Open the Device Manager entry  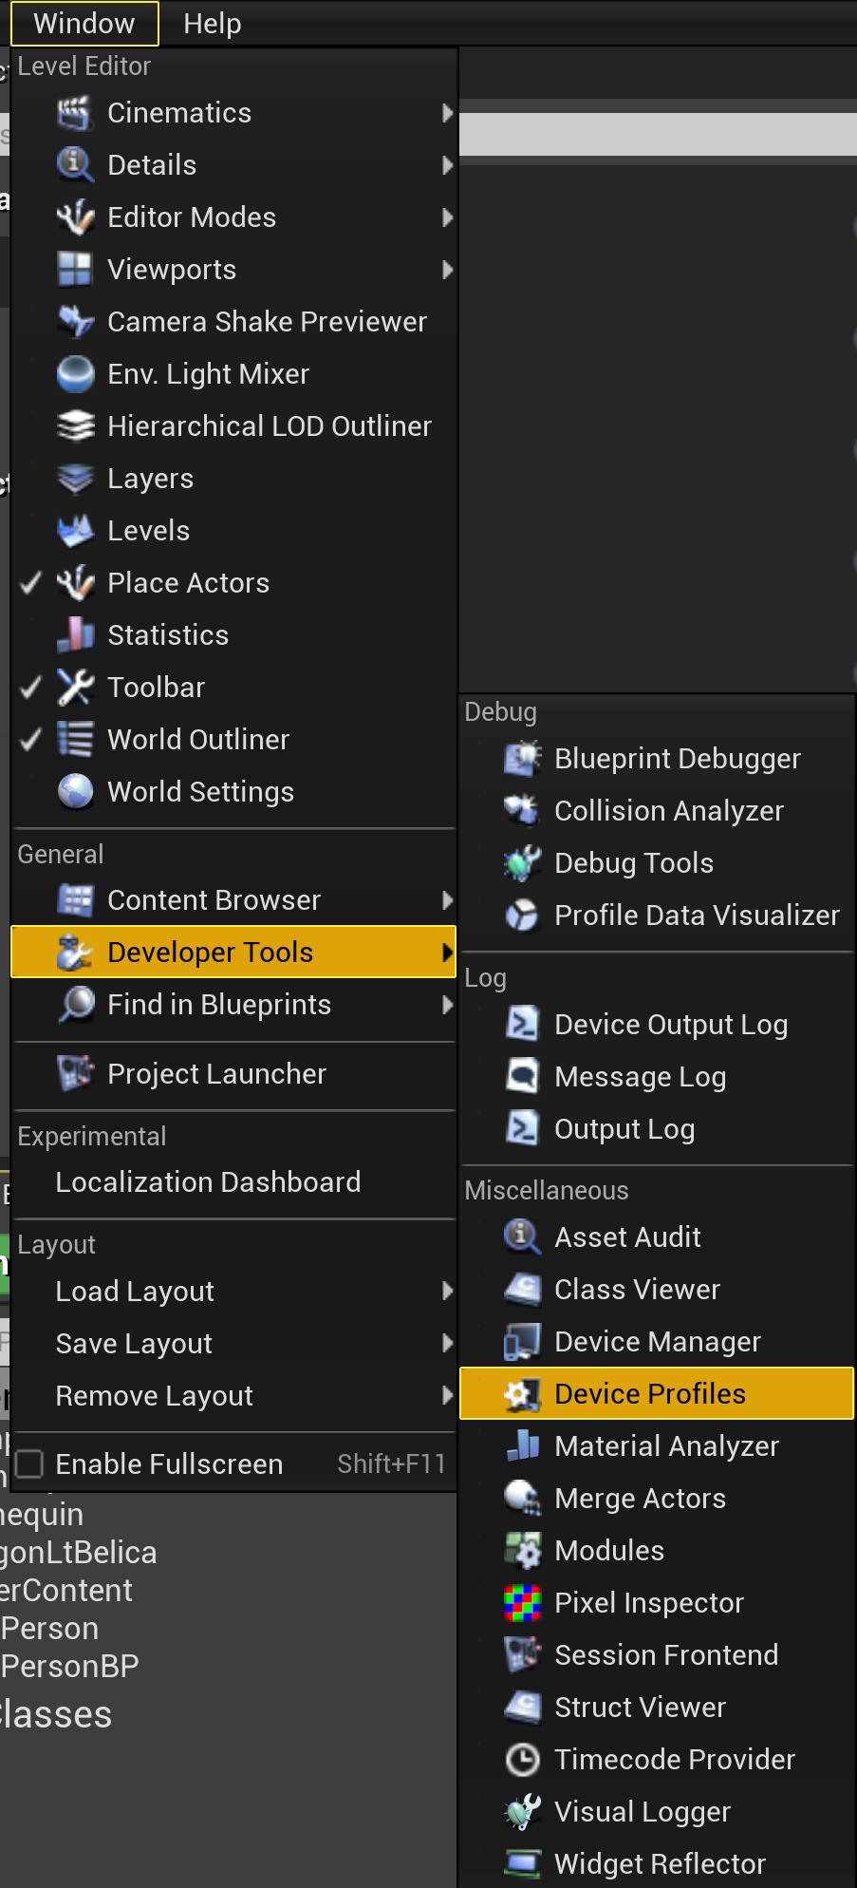coord(657,1342)
